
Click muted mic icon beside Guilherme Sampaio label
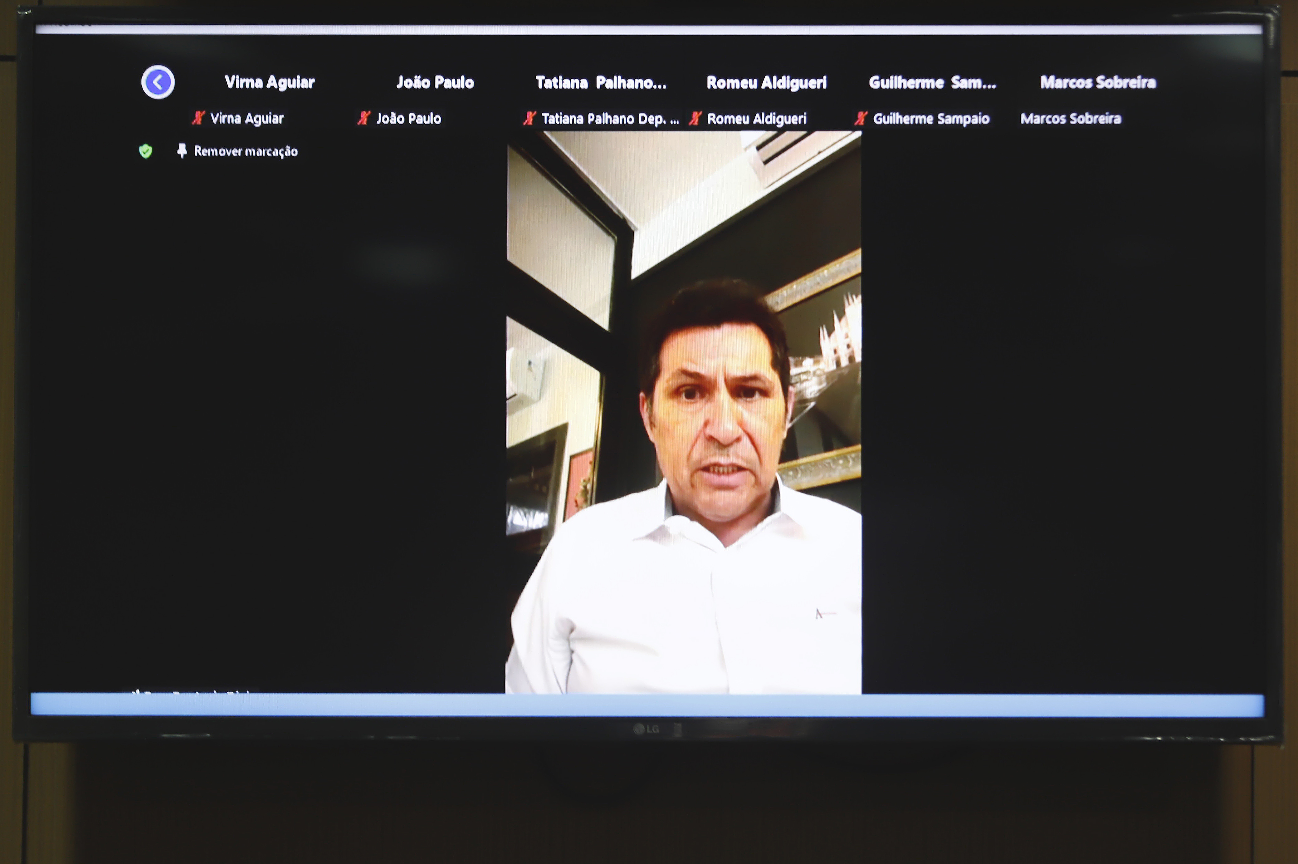[x=861, y=118]
